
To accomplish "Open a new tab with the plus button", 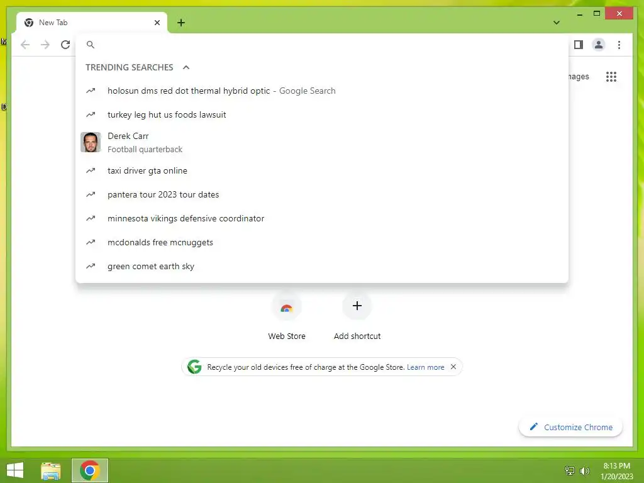I will pos(181,23).
